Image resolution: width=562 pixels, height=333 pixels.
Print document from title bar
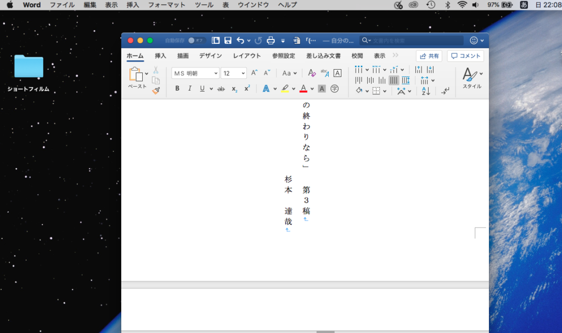[271, 41]
